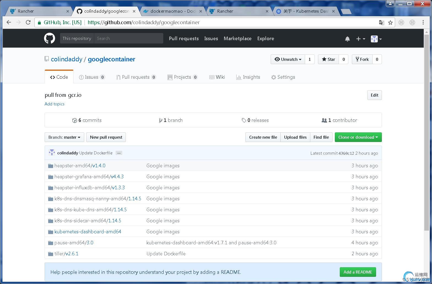Open the Settings tab
Image resolution: width=432 pixels, height=284 pixels.
[283, 77]
